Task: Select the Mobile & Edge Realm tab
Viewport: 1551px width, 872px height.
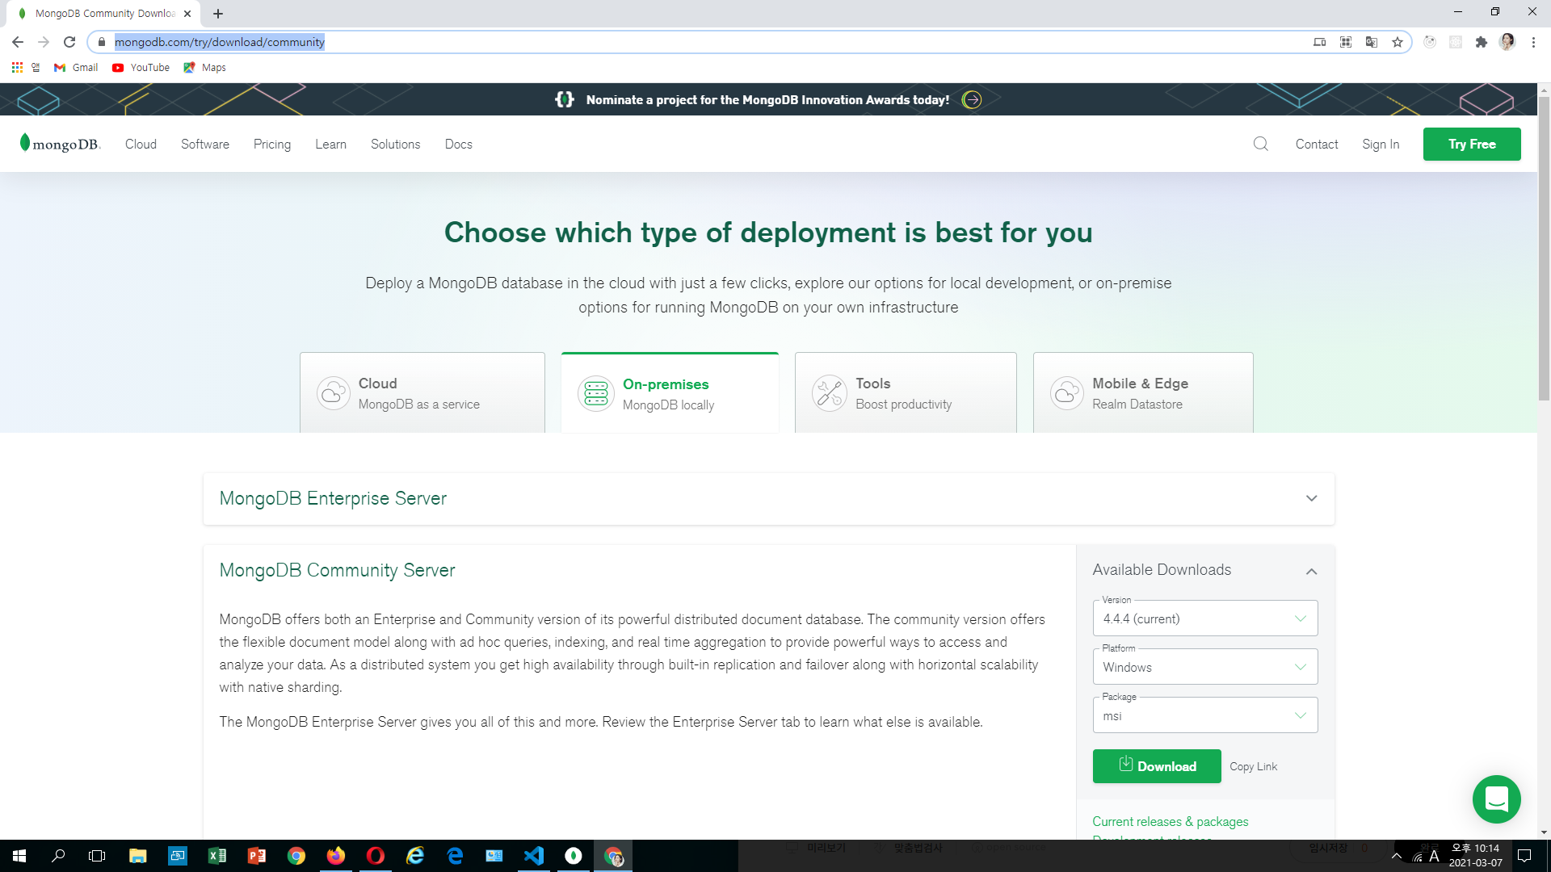Action: pyautogui.click(x=1143, y=392)
